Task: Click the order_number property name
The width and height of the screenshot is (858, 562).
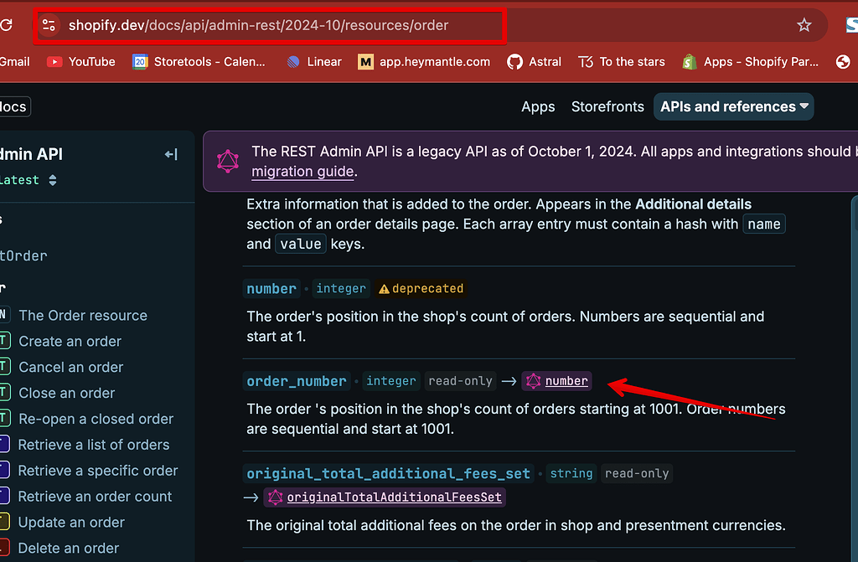Action: click(296, 381)
